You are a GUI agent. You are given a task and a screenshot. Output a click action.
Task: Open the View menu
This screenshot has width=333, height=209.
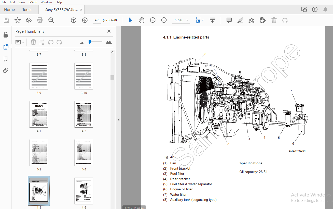pos(22,2)
